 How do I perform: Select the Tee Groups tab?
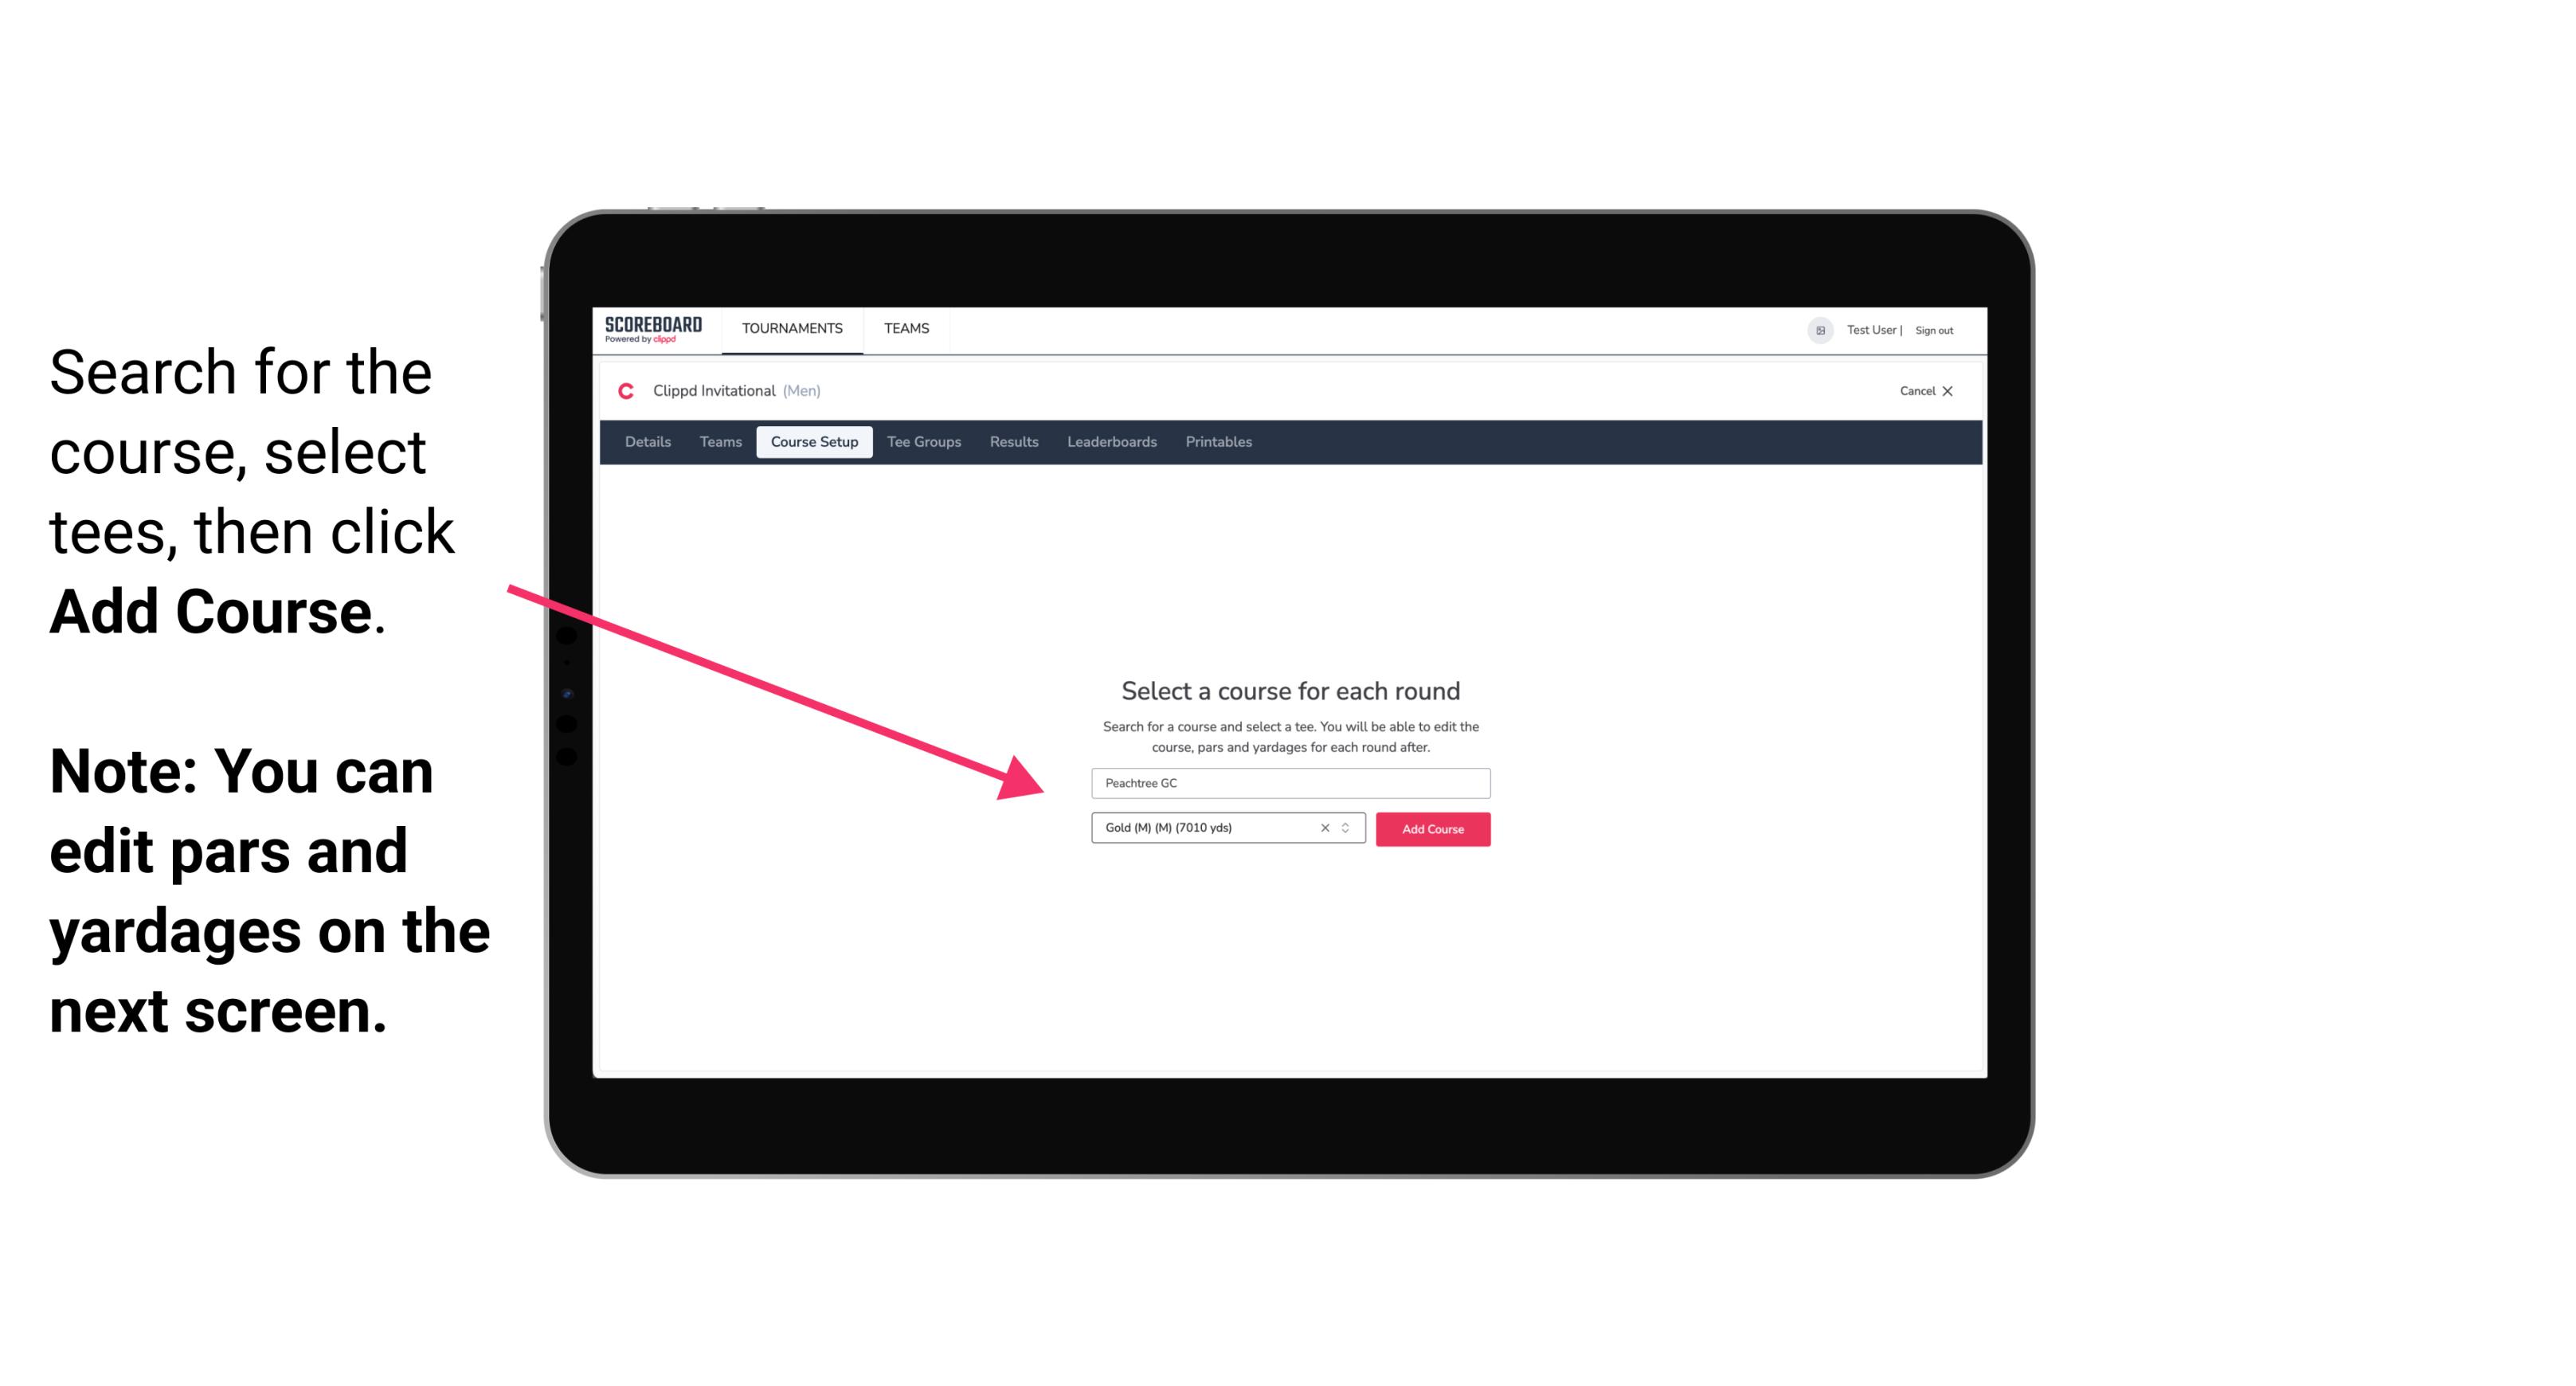pos(925,442)
